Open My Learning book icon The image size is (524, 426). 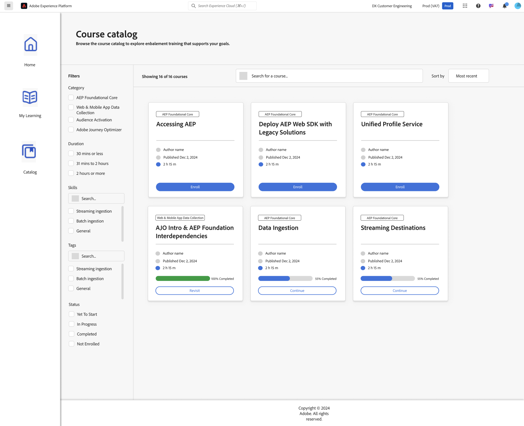pos(30,97)
